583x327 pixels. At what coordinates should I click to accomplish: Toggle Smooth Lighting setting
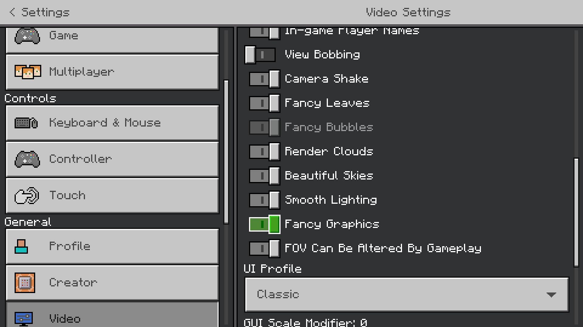pos(264,200)
